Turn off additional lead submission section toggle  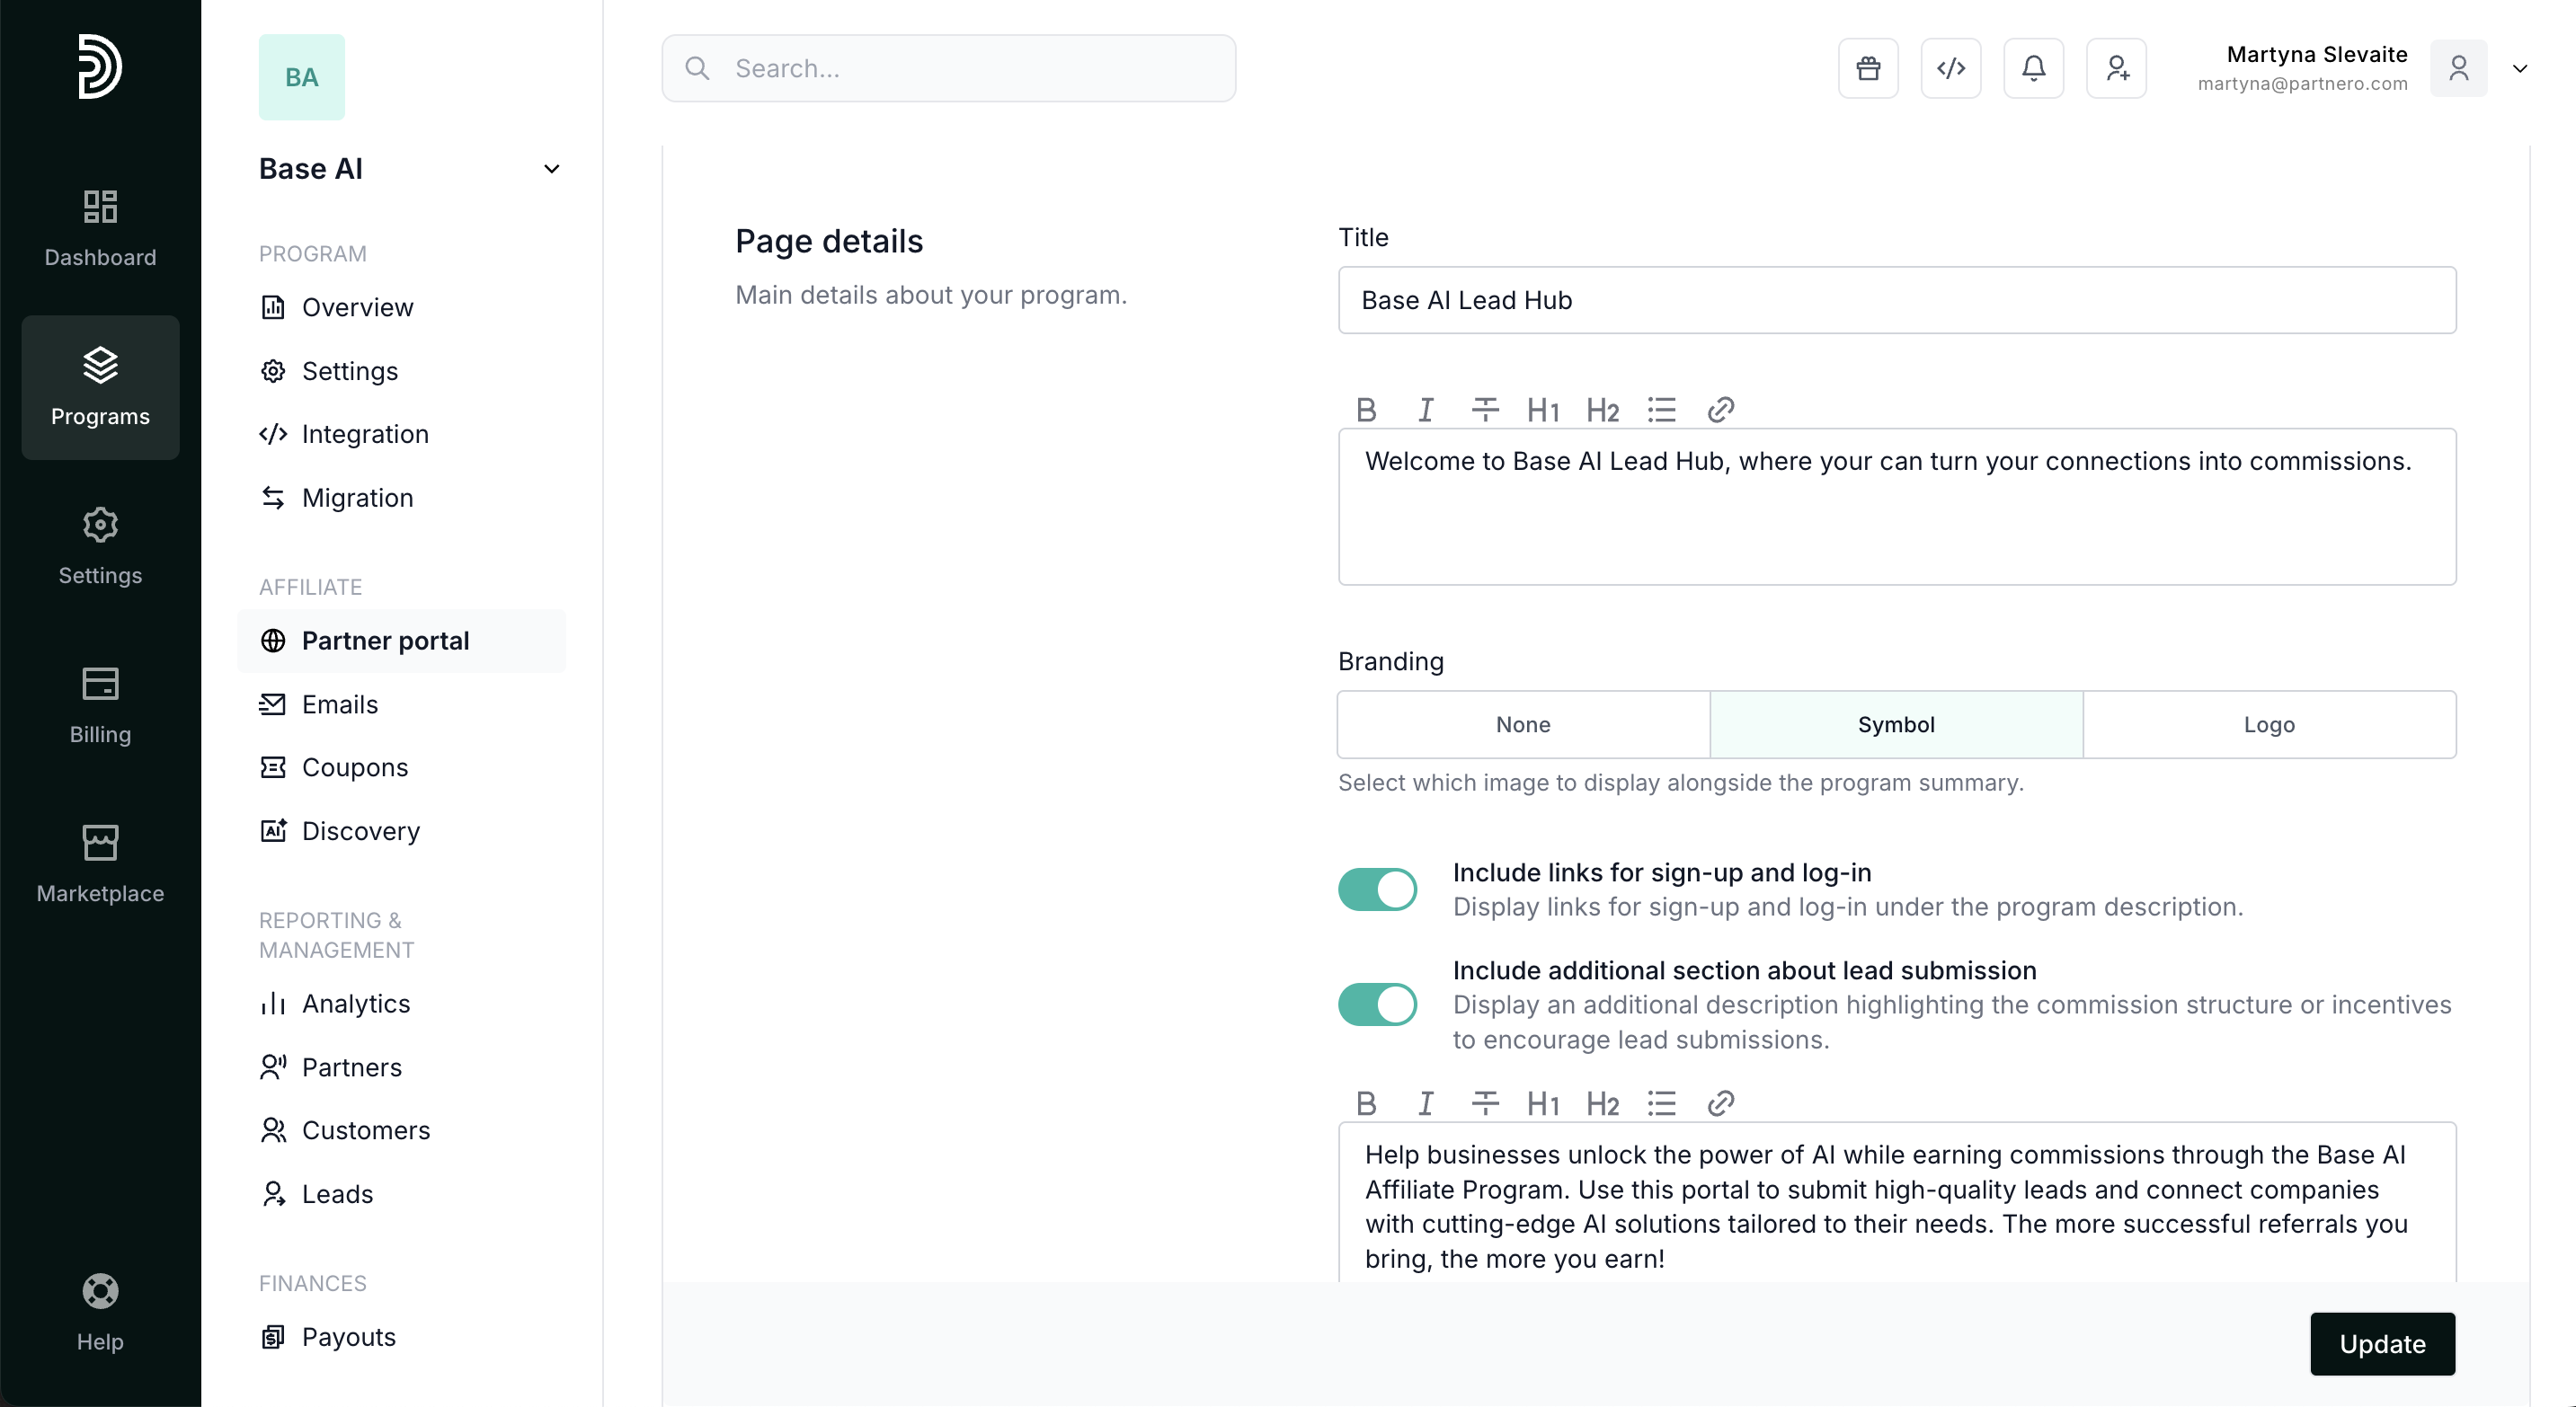click(1377, 1004)
